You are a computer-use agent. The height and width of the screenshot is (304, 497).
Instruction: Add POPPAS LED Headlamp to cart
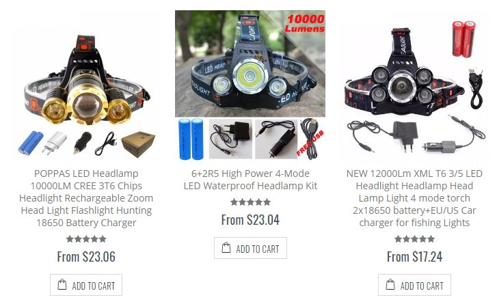pos(86,285)
